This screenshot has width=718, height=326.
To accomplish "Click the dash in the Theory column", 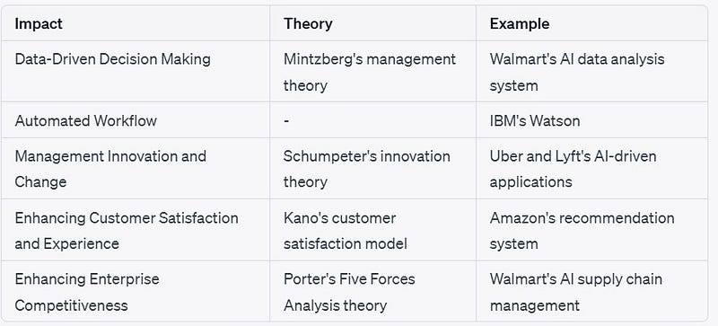I will pos(286,121).
